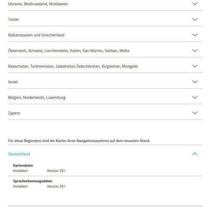Select Ukraine, Weißrussland, Moldawien label
Image resolution: width=212 pixels, height=219 pixels.
coord(38,4)
